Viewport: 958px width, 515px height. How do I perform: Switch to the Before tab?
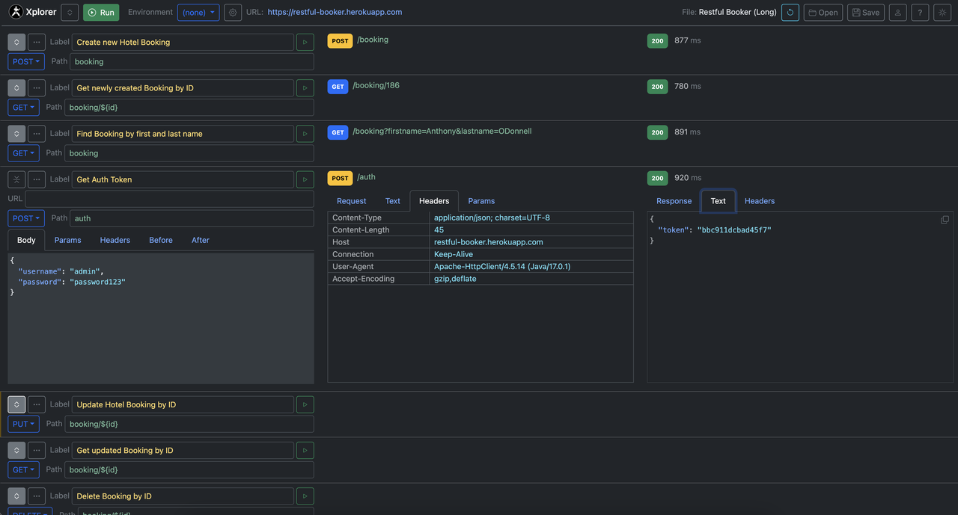(x=161, y=240)
